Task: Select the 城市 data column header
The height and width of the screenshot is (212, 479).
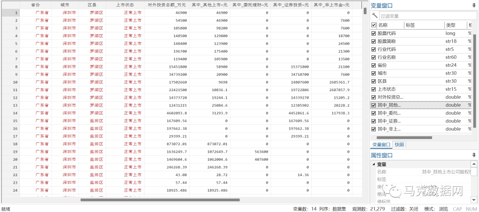Action: [65, 5]
